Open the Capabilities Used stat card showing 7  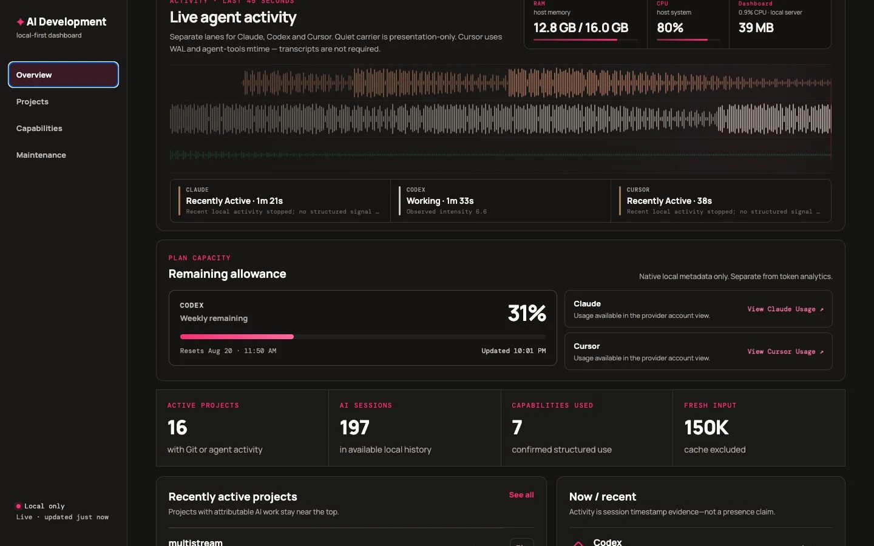(587, 428)
